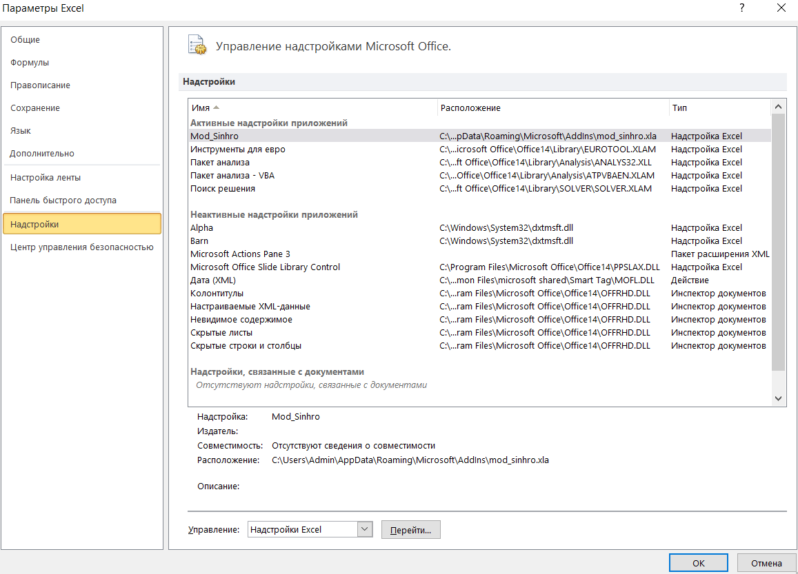Select Microsoft Office Slide Library Control
The width and height of the screenshot is (798, 574).
coord(479,267)
